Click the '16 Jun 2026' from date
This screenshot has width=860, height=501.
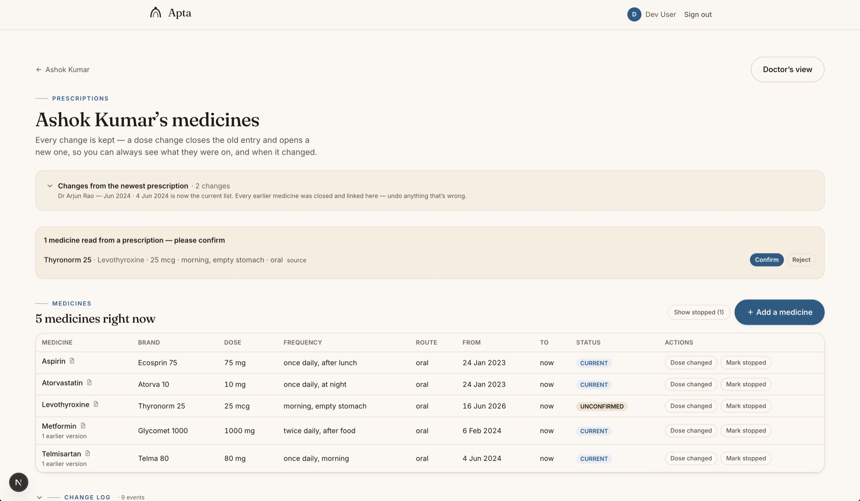pyautogui.click(x=484, y=406)
